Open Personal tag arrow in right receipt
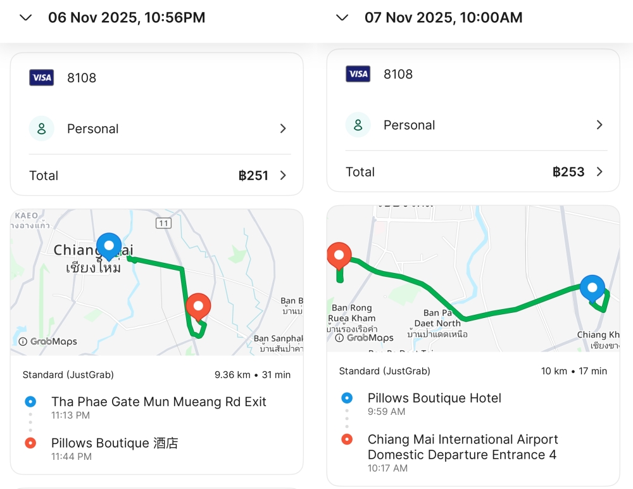 [599, 125]
